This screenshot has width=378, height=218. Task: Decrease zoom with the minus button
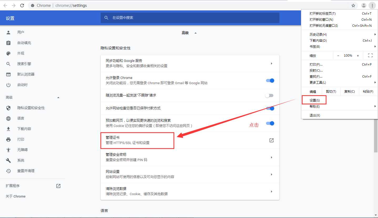point(338,55)
